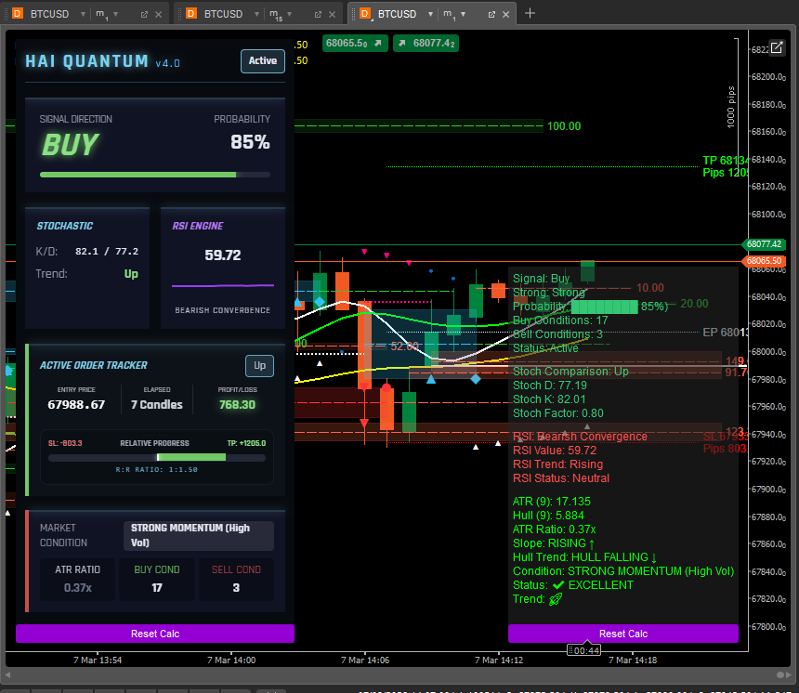Click the buy price button 68077.4

[x=425, y=43]
